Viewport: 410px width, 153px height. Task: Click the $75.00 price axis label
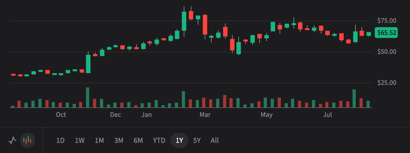pos(387,21)
